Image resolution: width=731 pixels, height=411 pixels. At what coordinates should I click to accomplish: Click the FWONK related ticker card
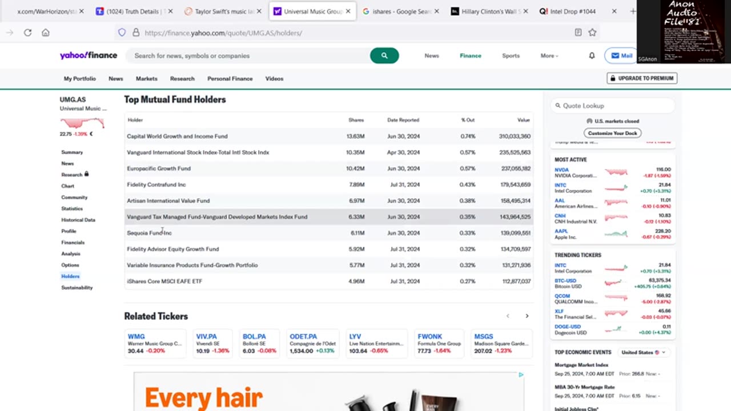tap(439, 344)
